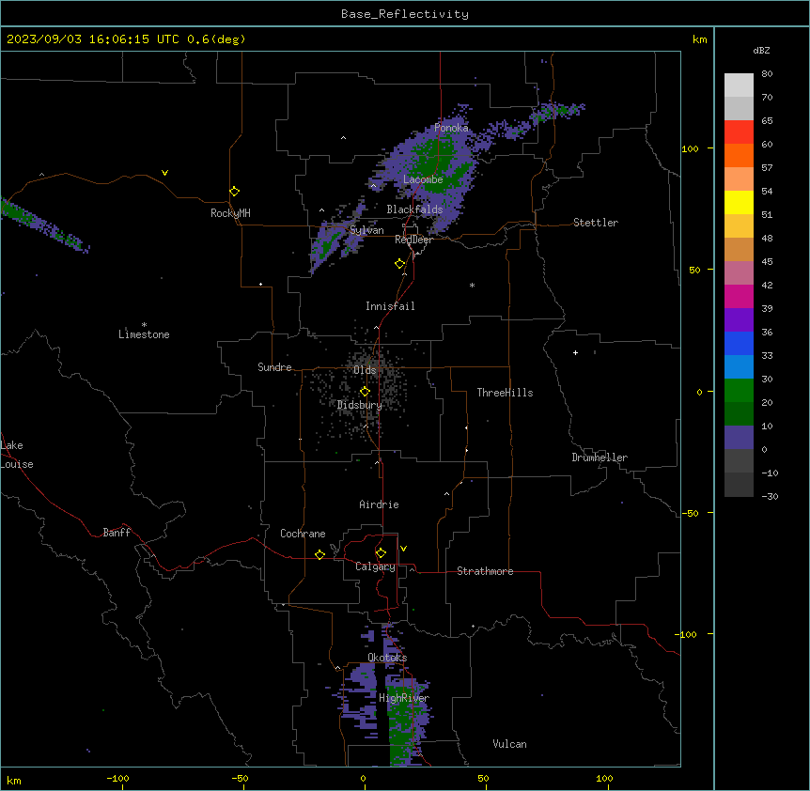Screen dimensions: 810x791
Task: Click the Cochrane label
Action: (x=303, y=534)
